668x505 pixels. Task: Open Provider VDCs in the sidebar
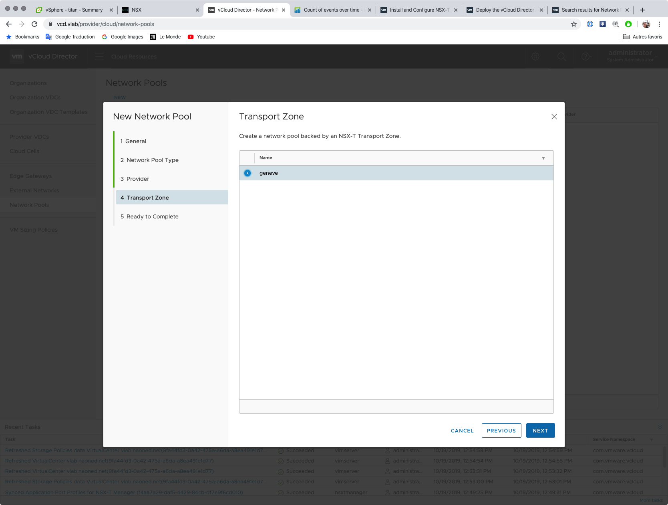point(29,137)
